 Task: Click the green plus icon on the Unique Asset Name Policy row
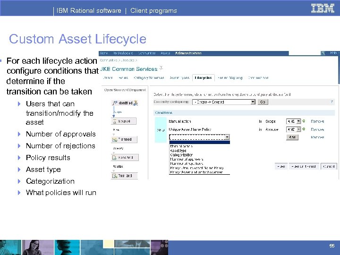[x=304, y=129]
